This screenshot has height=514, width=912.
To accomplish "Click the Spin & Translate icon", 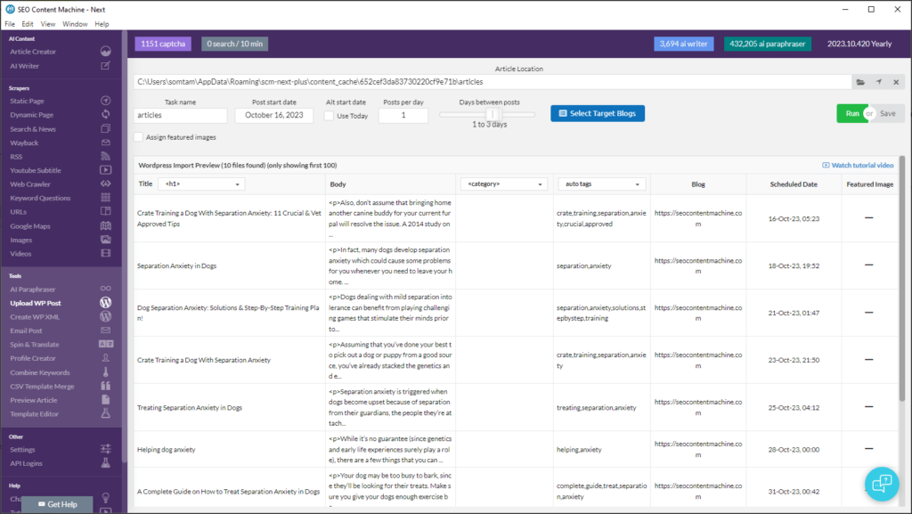I will pos(105,344).
